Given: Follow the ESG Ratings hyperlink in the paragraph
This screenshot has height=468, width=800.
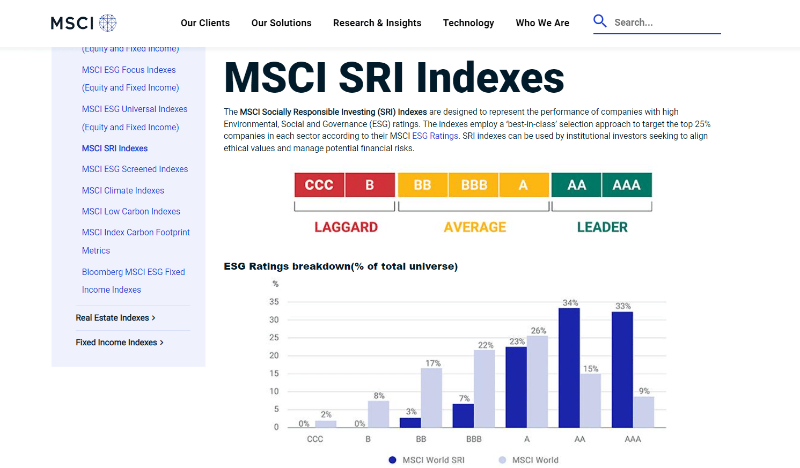Looking at the screenshot, I should point(435,136).
